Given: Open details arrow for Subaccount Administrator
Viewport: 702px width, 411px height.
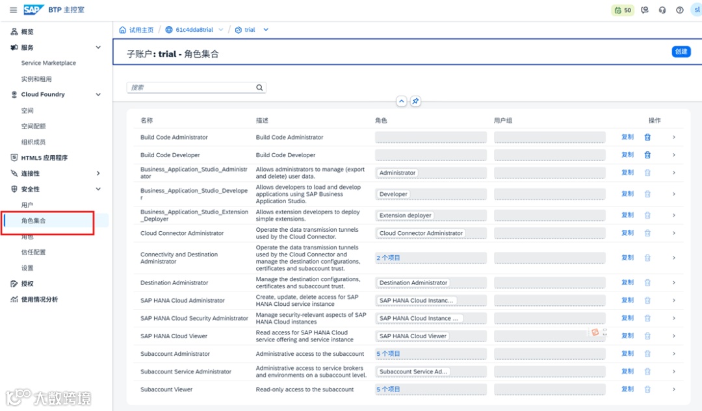Looking at the screenshot, I should pos(674,354).
